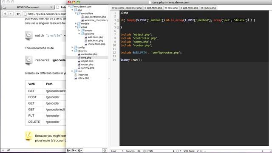
Task: Select app_controller.php in the project tree
Action: pos(95,17)
